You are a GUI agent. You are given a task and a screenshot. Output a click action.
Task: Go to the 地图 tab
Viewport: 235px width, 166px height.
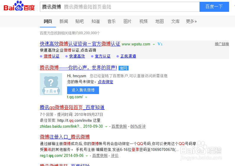[159, 22]
